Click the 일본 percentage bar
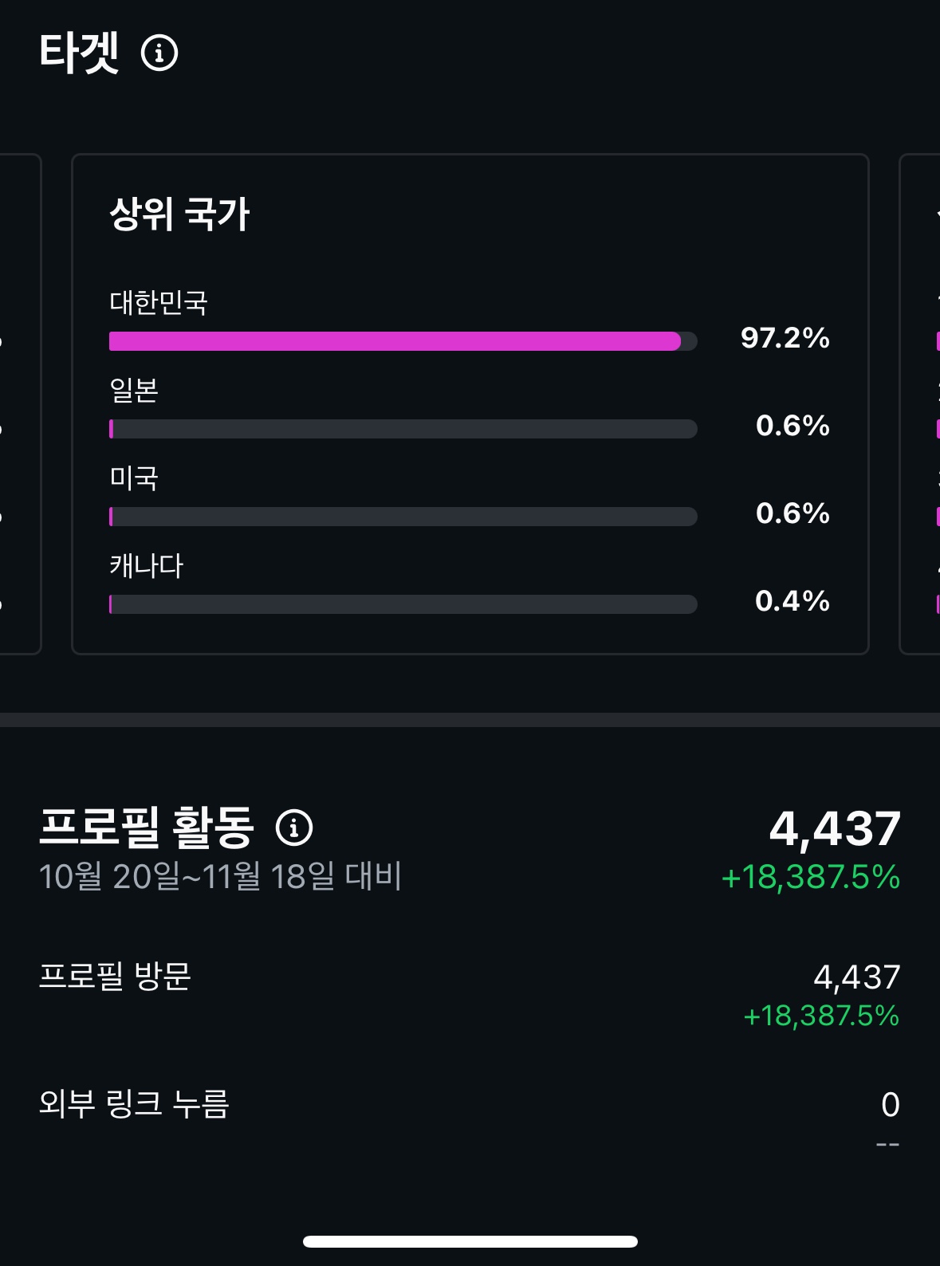 [x=403, y=429]
